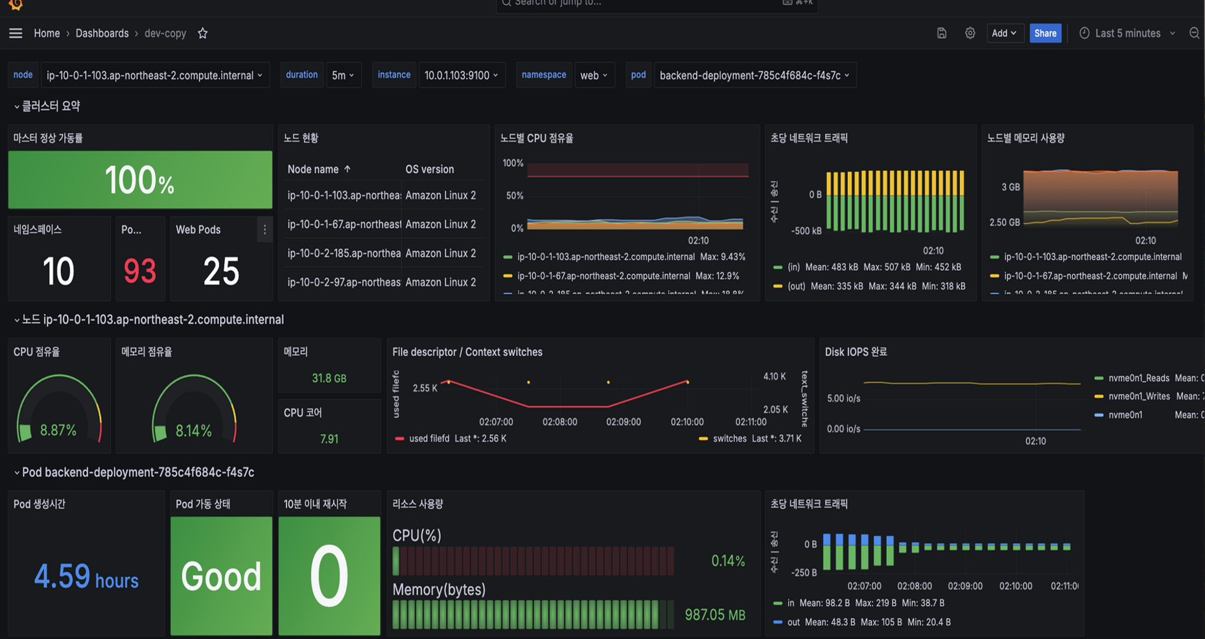Viewport: 1205px width, 639px height.
Task: Go to Home breadcrumb
Action: (x=47, y=33)
